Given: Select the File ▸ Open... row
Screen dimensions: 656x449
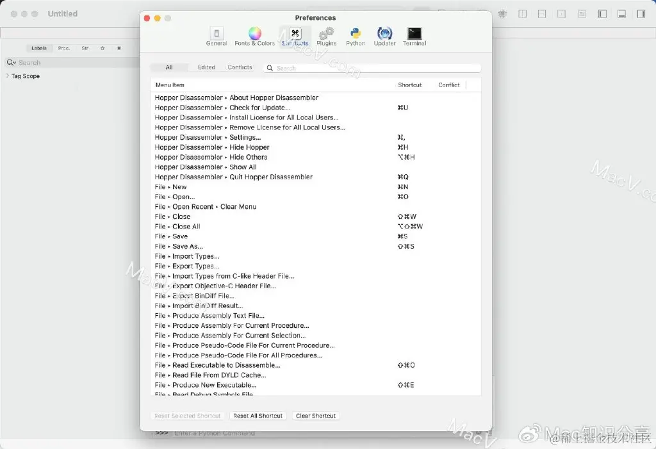Looking at the screenshot, I should tap(316, 197).
